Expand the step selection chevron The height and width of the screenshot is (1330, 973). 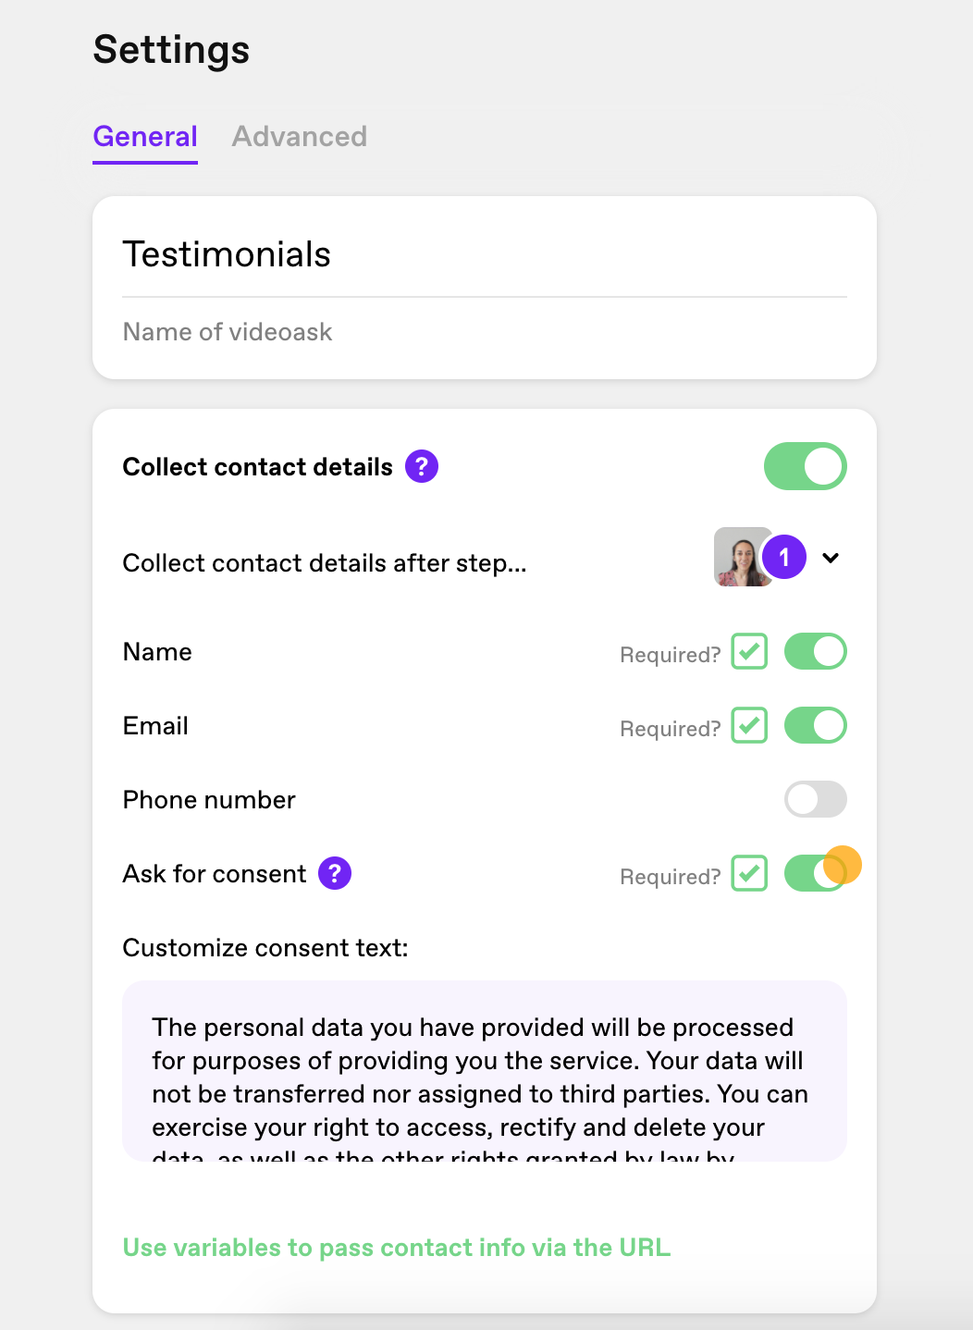point(831,558)
